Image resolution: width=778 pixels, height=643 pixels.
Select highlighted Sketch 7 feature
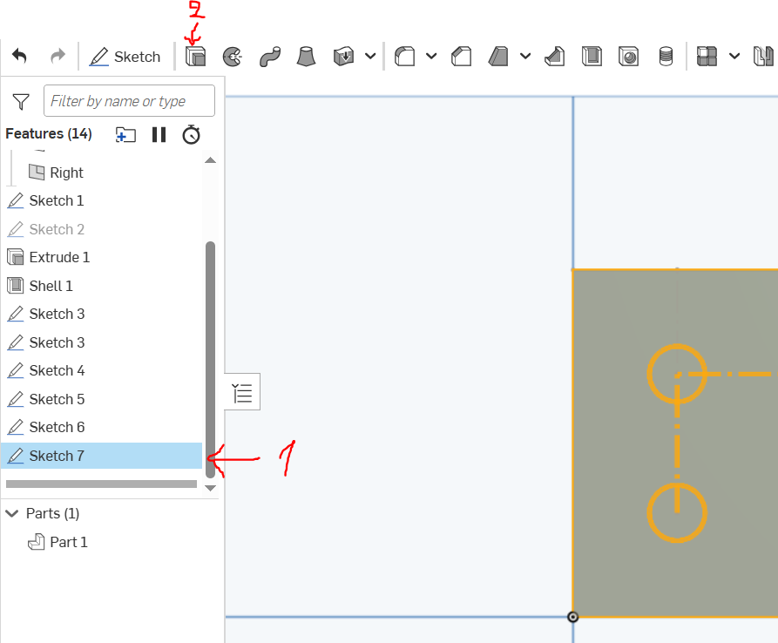tap(101, 456)
